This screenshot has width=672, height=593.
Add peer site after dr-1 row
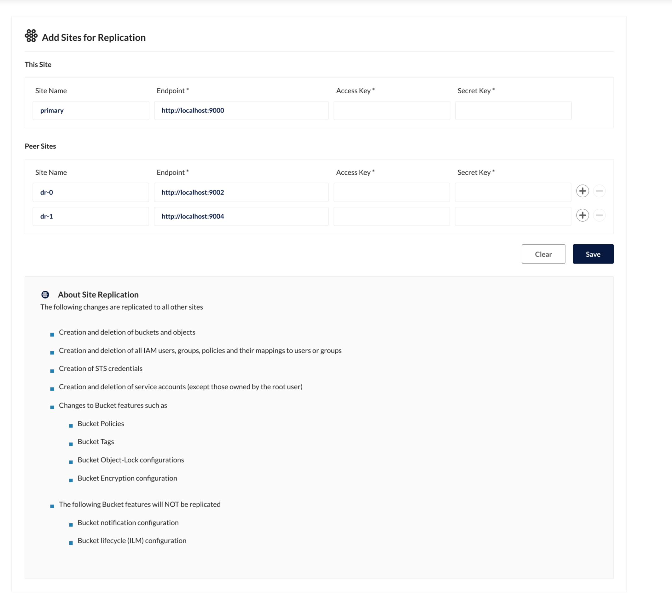[582, 215]
